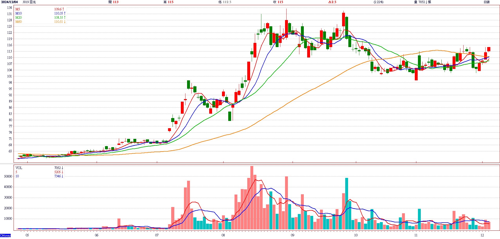Click the VOL value 7052
Image resolution: width=500 pixels, height=239 pixels.
[x=59, y=168]
